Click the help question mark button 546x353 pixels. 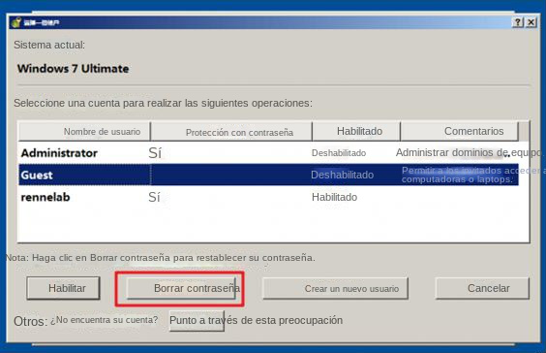(518, 22)
